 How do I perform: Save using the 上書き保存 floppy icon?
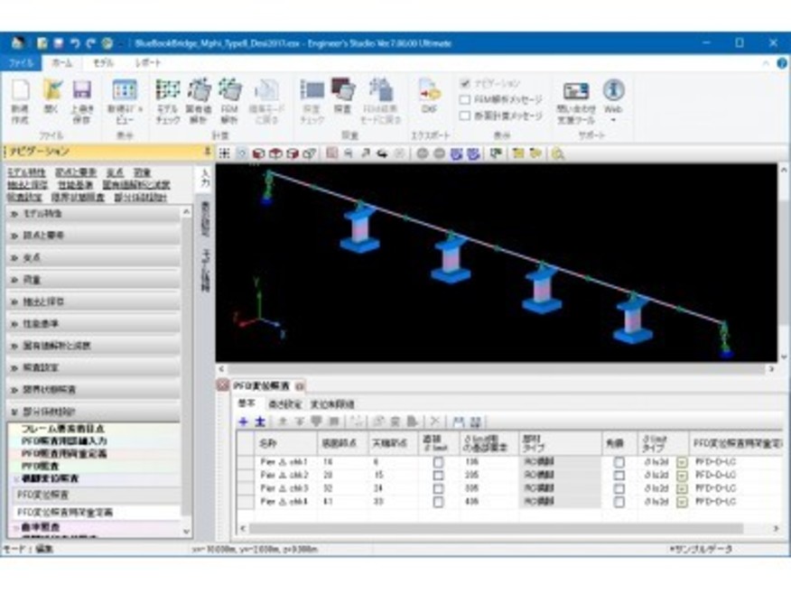[x=81, y=91]
